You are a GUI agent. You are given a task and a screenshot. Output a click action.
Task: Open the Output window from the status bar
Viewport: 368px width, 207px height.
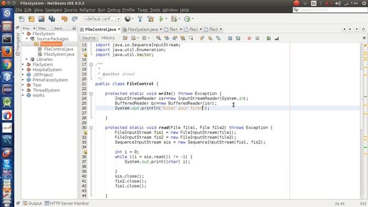click(x=32, y=204)
